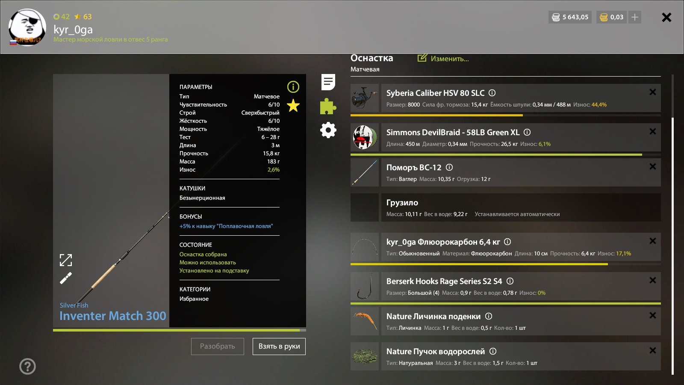Show info for Nature Пучок водорослей
684x385 pixels.
pyautogui.click(x=493, y=351)
